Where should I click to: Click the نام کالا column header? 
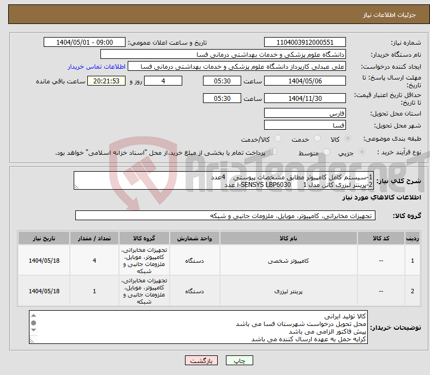(288, 238)
